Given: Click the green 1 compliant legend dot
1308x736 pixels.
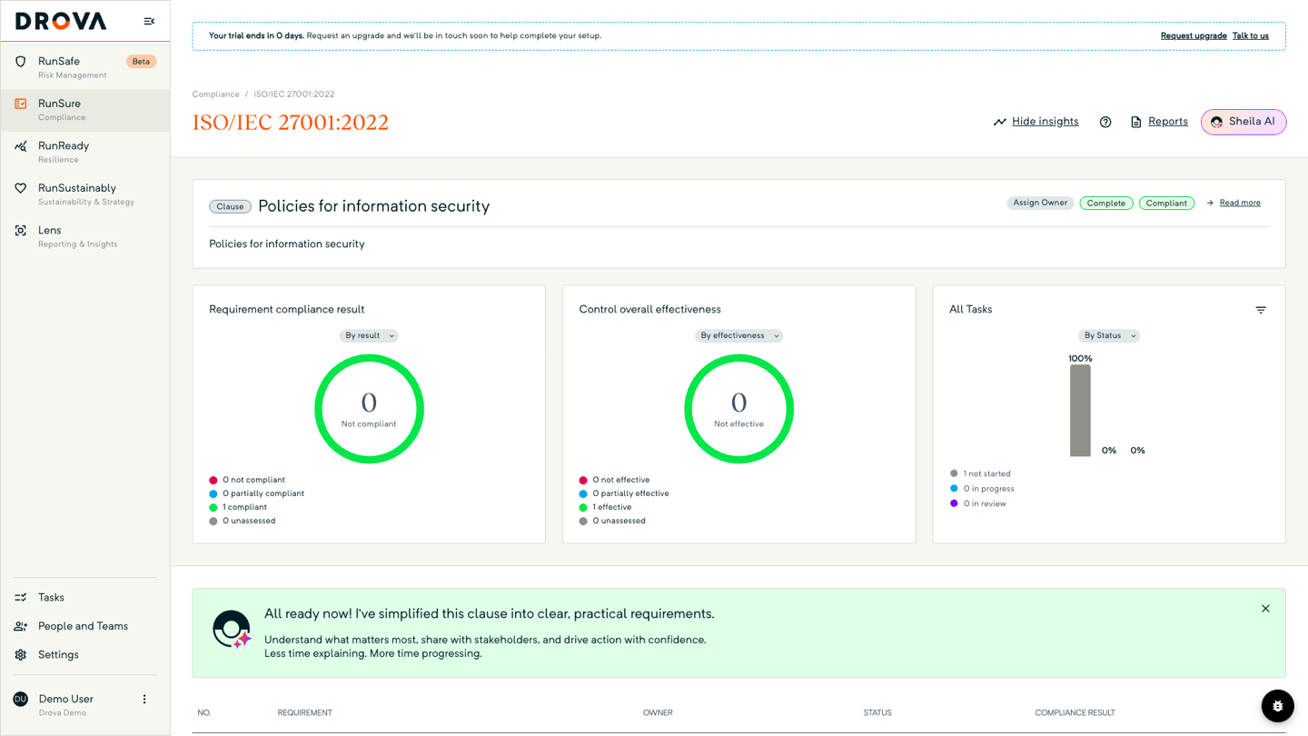Looking at the screenshot, I should tap(213, 507).
